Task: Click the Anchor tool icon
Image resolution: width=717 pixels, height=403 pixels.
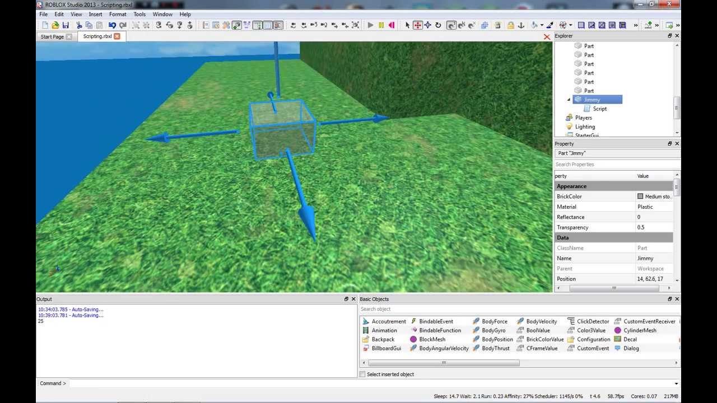Action: [x=522, y=25]
